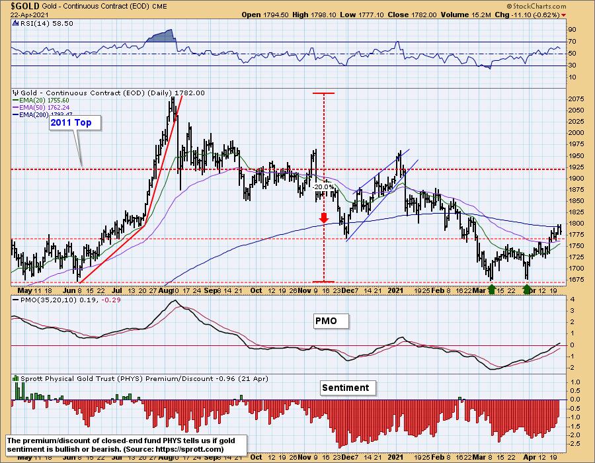
Task: Click the premium/discount explanation note with the sprott.com source
Action: point(127,444)
